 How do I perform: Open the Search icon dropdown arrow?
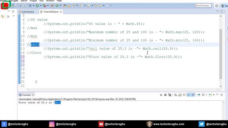tap(77, 6)
